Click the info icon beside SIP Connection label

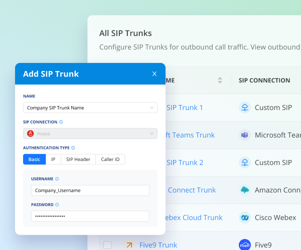[61, 122]
